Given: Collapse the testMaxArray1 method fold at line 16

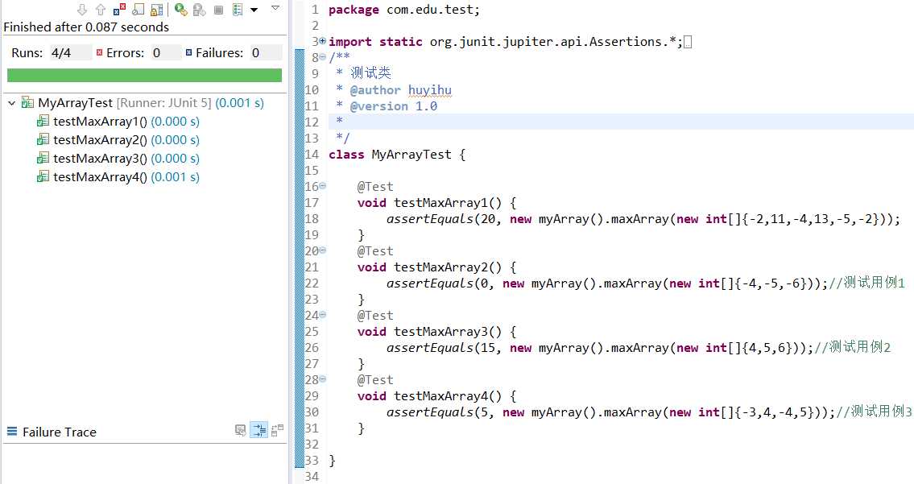Looking at the screenshot, I should [322, 186].
